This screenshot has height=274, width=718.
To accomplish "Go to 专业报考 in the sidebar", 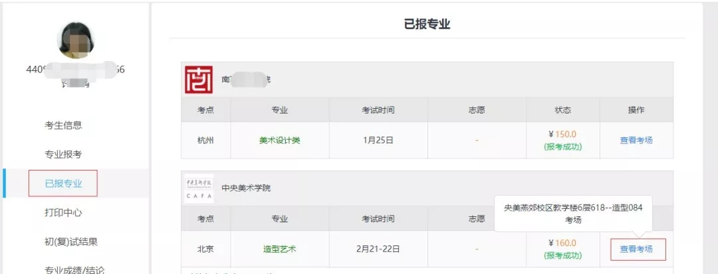I will (63, 155).
